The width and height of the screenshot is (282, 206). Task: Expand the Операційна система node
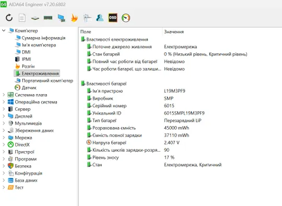point(4,102)
